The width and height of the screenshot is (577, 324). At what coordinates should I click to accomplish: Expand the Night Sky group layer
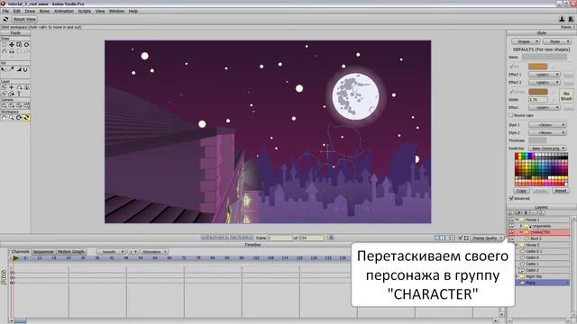pos(517,276)
